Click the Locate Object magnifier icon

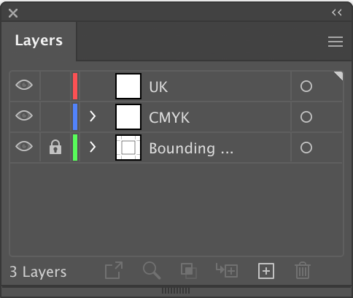click(x=152, y=270)
